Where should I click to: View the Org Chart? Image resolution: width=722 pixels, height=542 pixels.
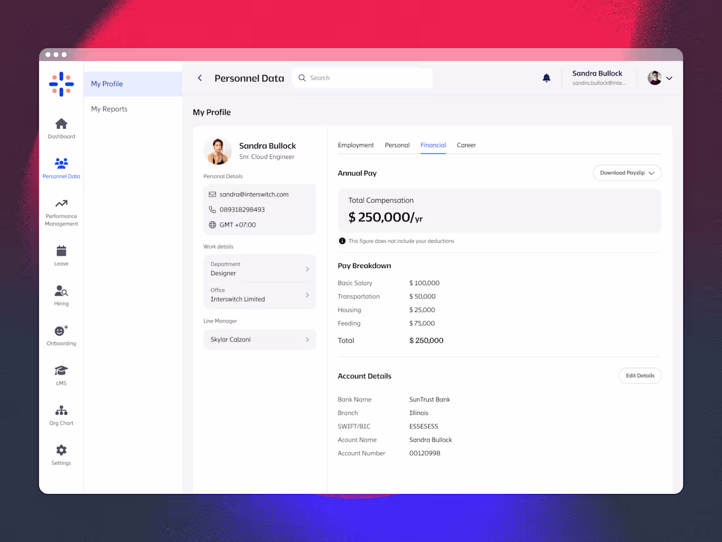[x=61, y=414]
